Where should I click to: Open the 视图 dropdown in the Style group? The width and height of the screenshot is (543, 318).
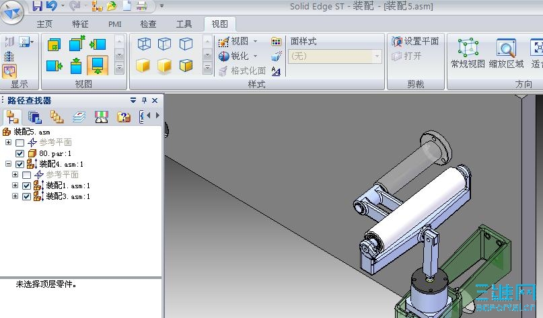255,41
